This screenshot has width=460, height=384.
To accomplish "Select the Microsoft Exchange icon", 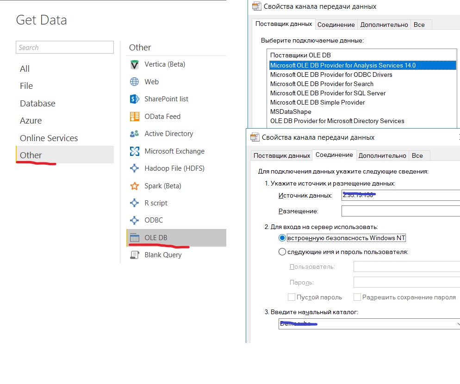I will 134,151.
